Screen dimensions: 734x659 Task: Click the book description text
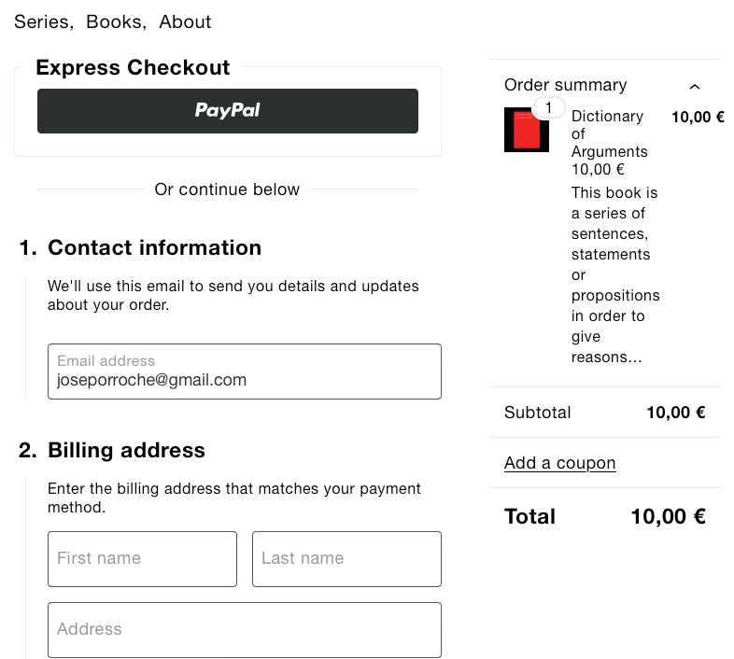(615, 274)
